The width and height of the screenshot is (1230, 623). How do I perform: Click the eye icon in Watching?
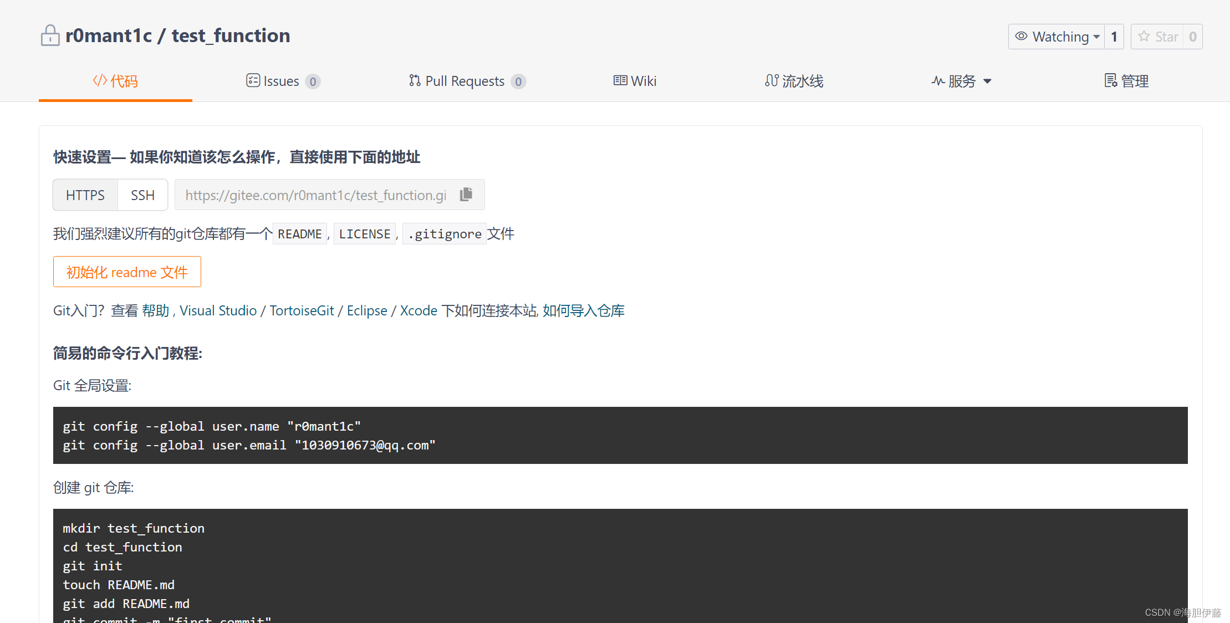coord(1021,36)
